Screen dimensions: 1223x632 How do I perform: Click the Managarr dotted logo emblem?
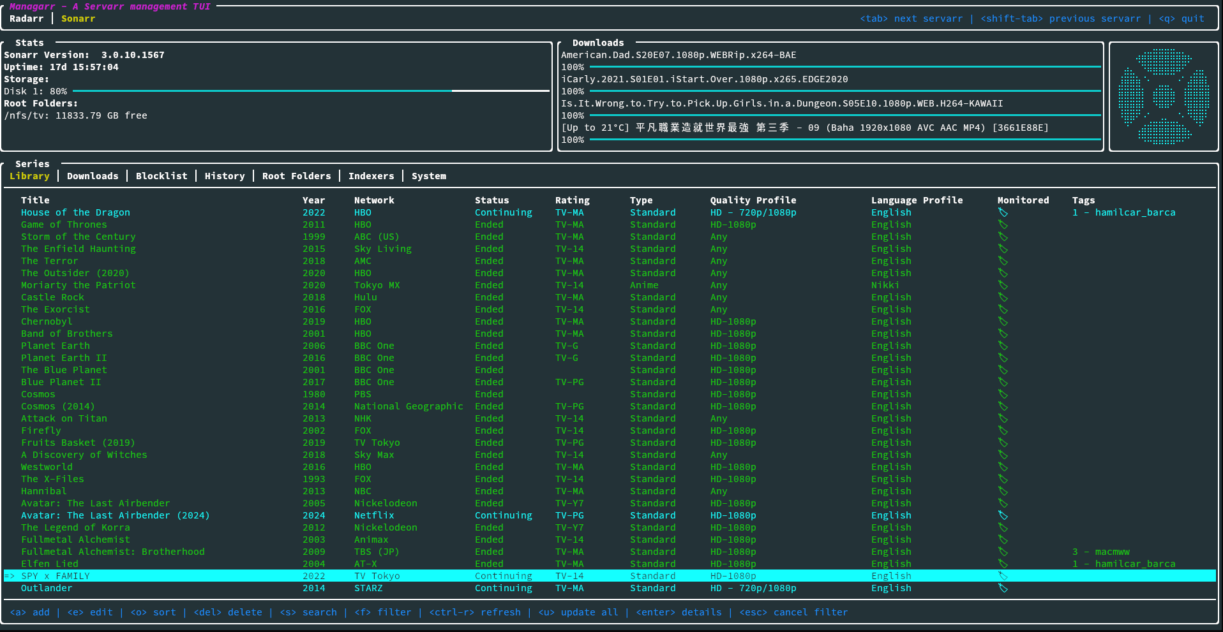click(x=1164, y=96)
